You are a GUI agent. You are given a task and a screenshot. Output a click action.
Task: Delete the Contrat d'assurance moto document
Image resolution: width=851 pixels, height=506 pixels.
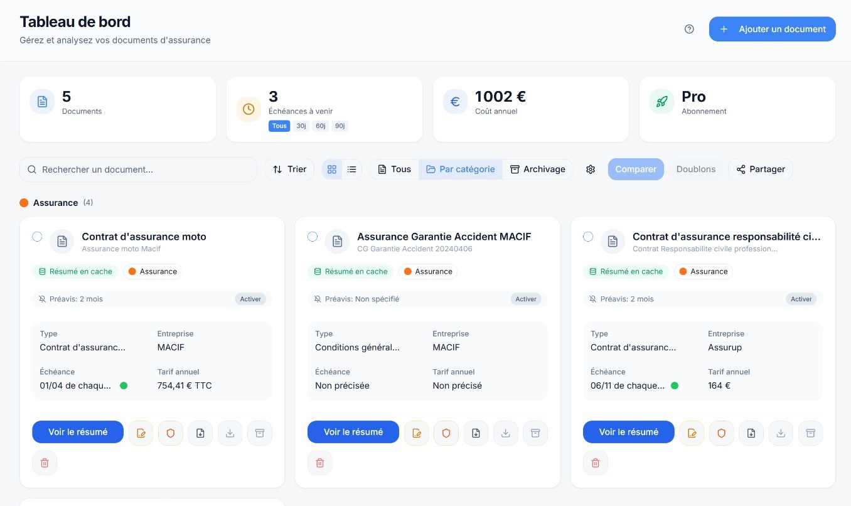(45, 463)
